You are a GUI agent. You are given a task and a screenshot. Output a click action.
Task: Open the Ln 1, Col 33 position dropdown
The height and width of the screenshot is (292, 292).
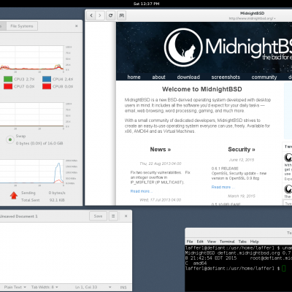point(93,287)
